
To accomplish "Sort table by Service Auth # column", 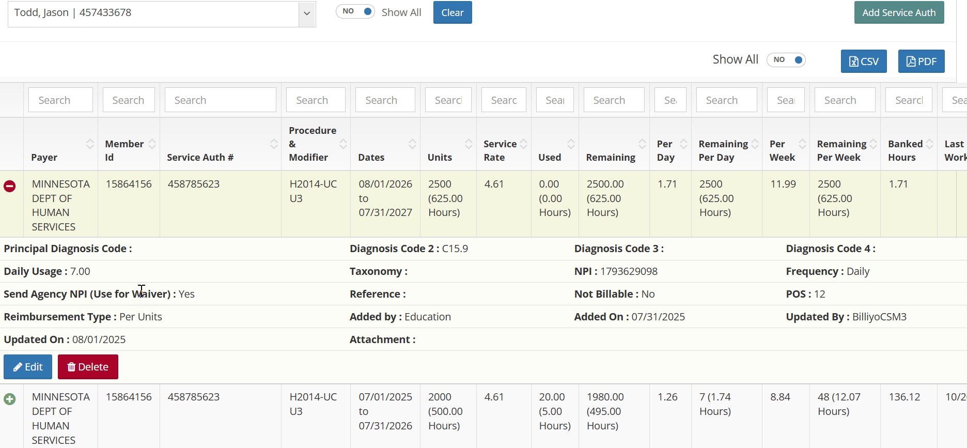I will [x=274, y=144].
